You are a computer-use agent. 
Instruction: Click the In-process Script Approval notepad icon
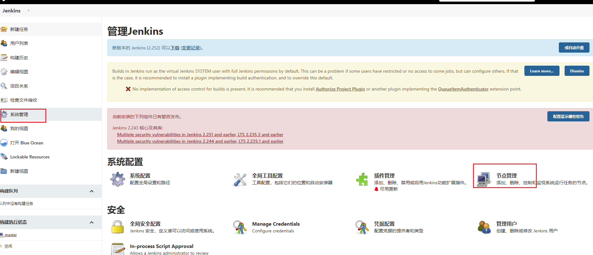click(x=118, y=249)
